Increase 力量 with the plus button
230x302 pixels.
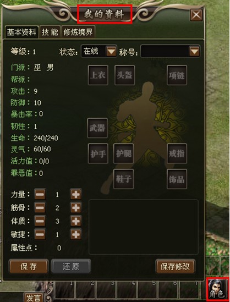tap(76, 195)
